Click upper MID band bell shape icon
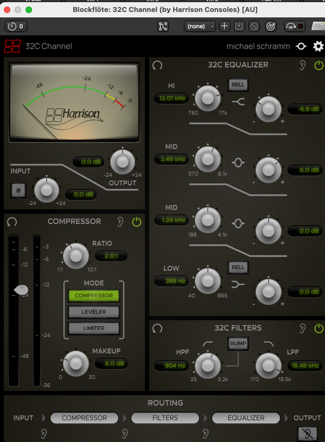 (238, 163)
